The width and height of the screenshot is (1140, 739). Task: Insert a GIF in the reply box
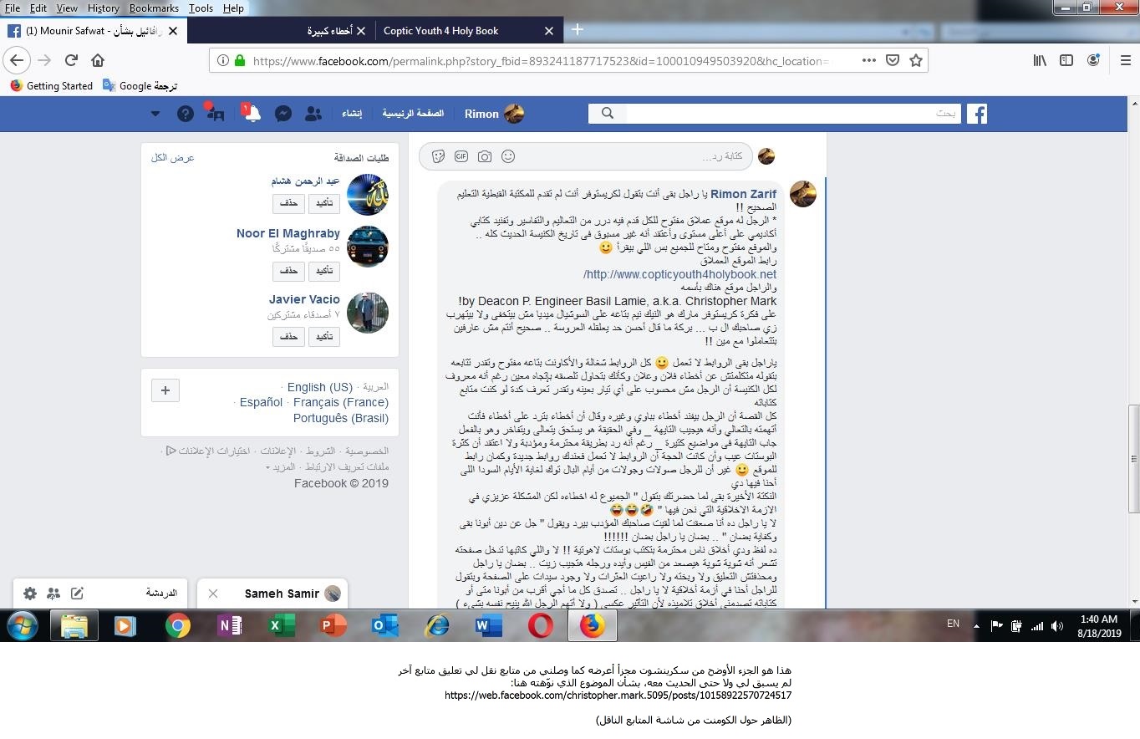coord(461,156)
